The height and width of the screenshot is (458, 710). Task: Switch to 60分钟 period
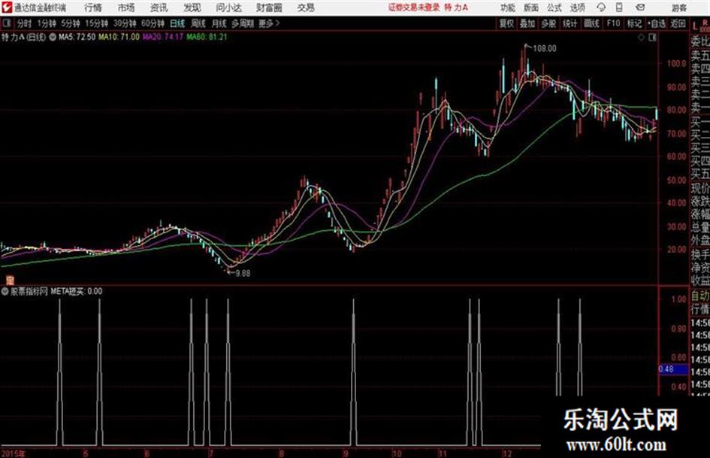[153, 23]
